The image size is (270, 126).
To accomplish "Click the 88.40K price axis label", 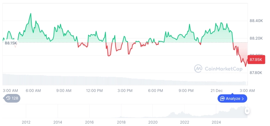I will click(x=256, y=21).
